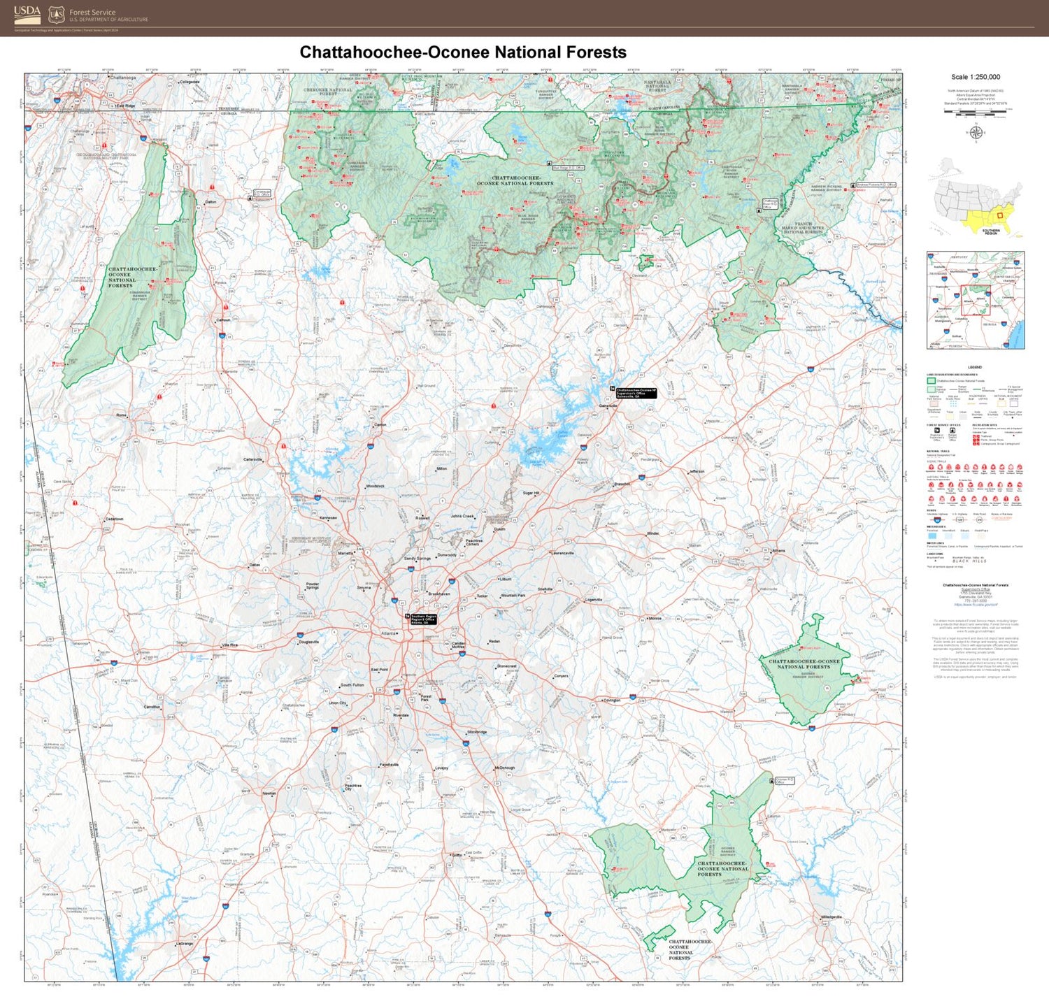Click the 'Scale 1:250,000' text
Image resolution: width=1049 pixels, height=1006 pixels.
976,77
